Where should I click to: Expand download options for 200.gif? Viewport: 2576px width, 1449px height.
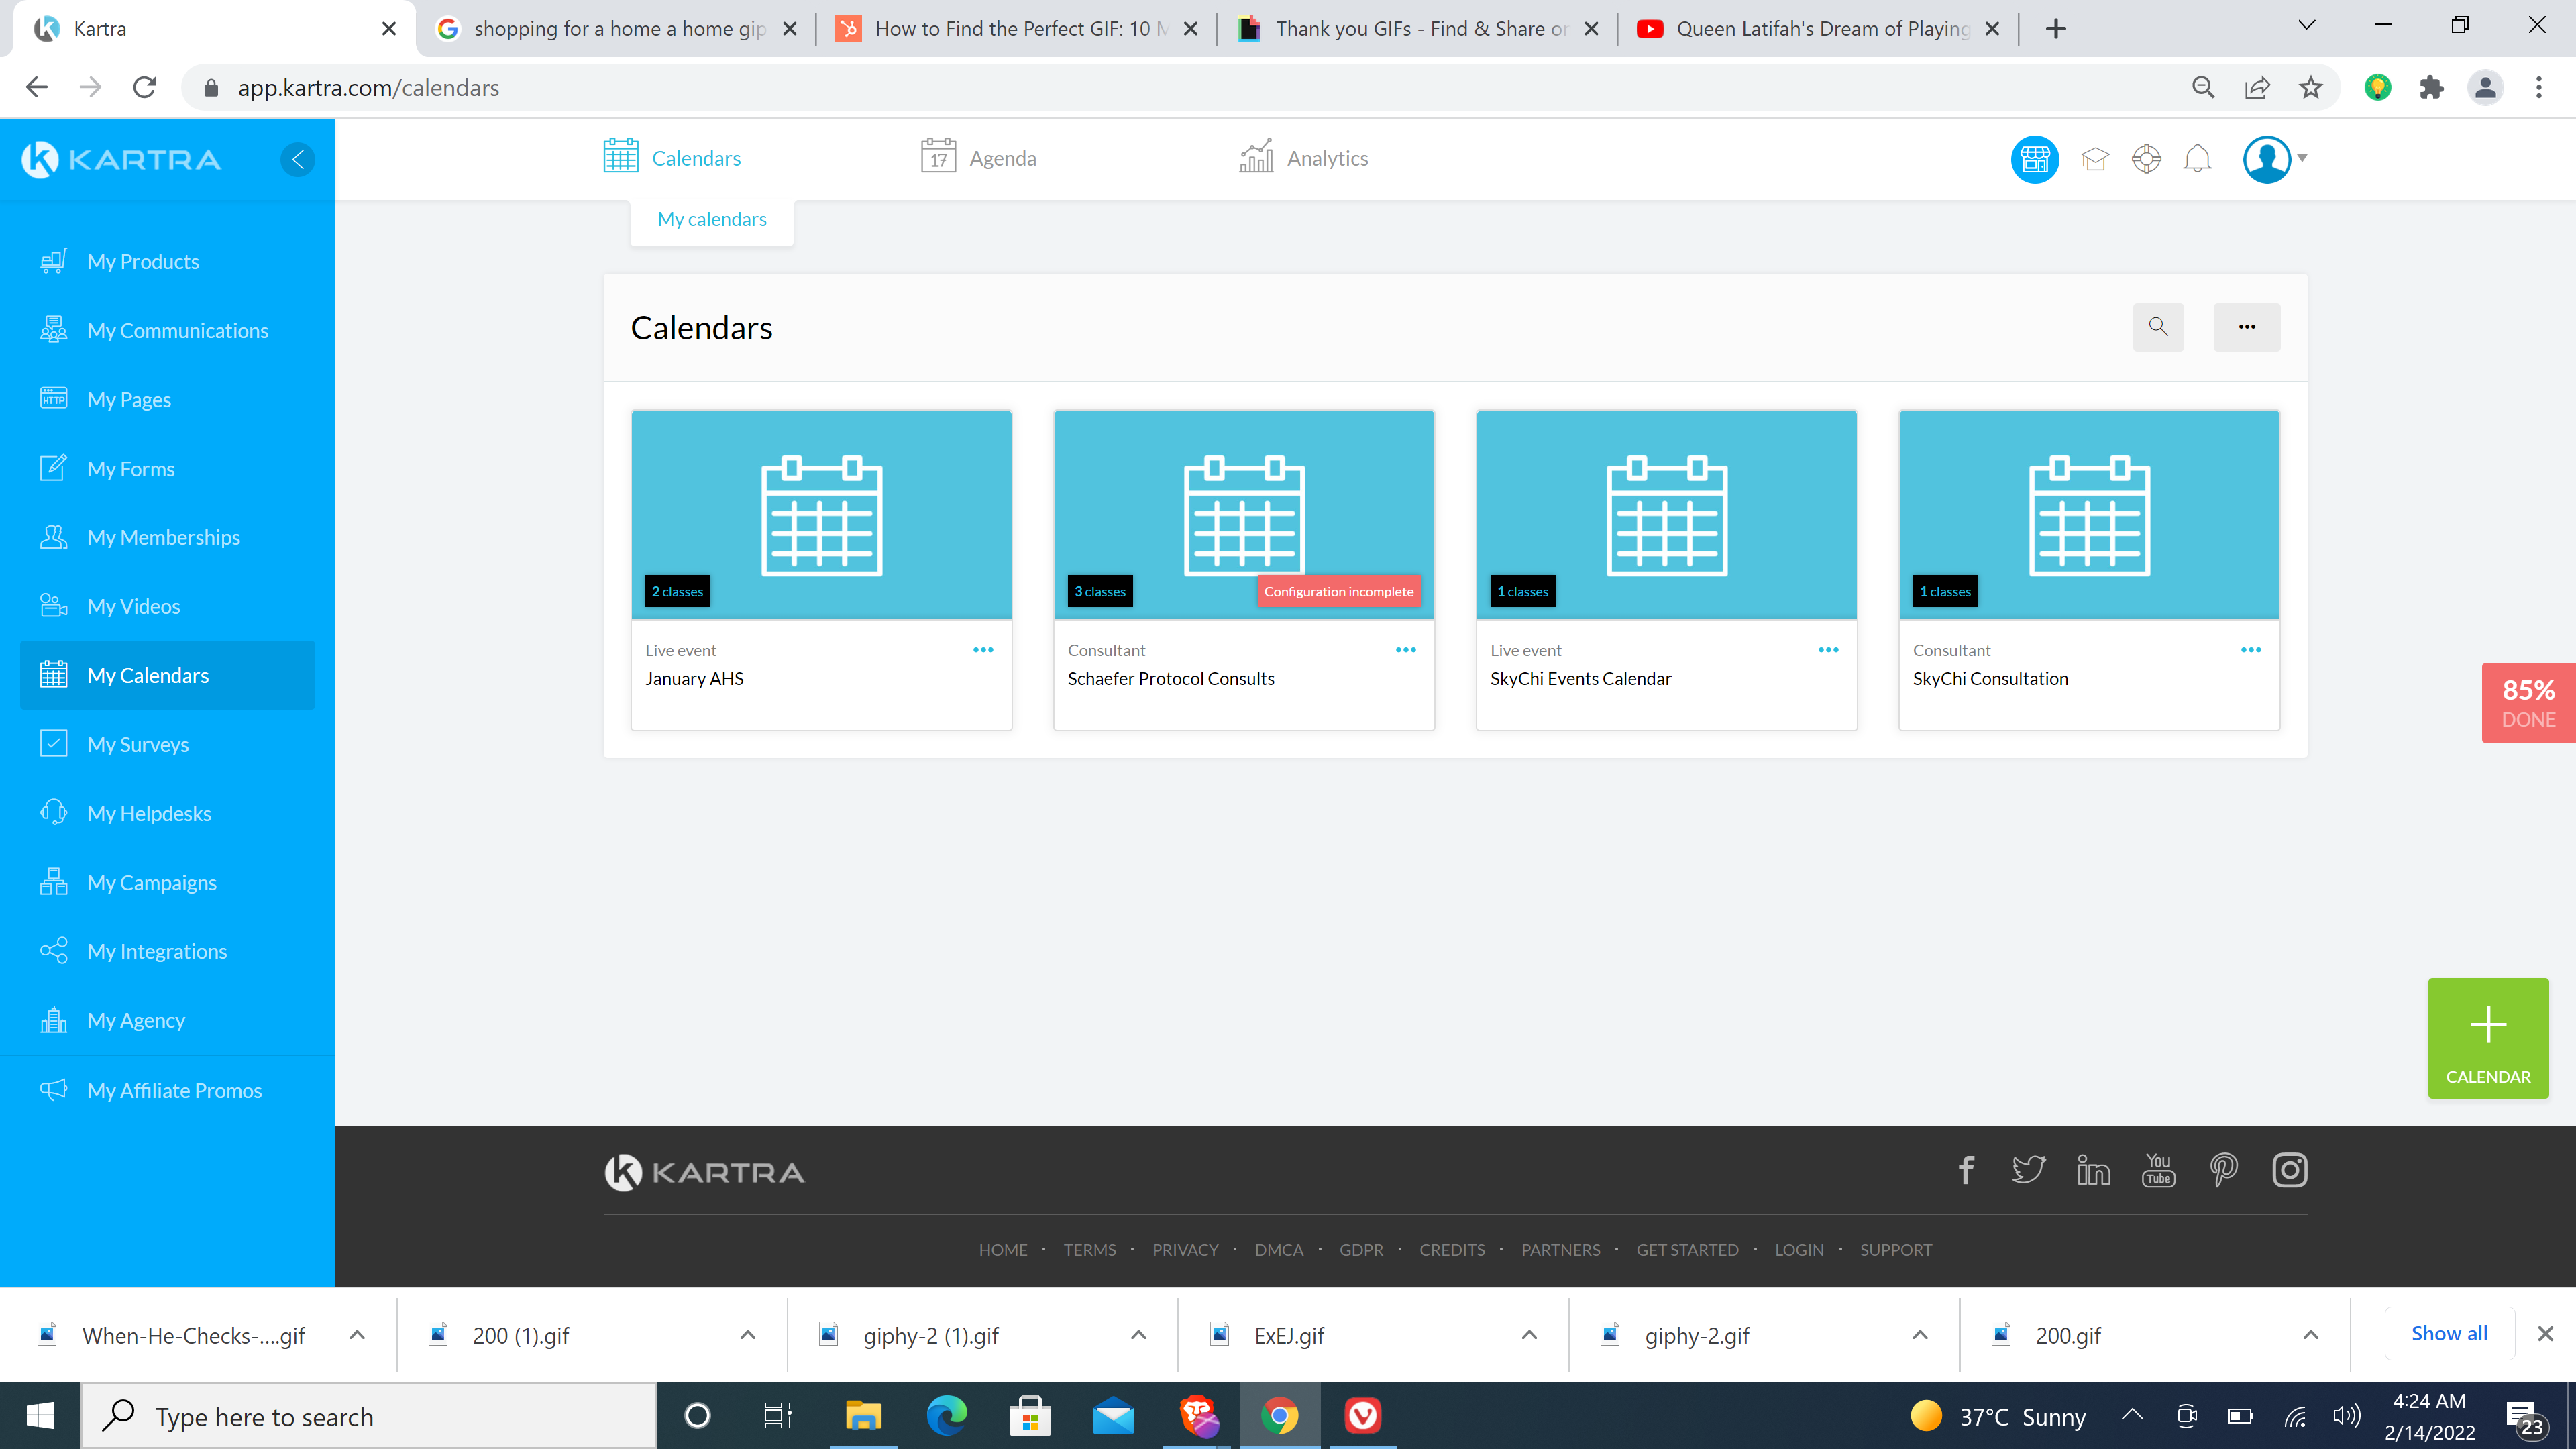pos(2310,1335)
